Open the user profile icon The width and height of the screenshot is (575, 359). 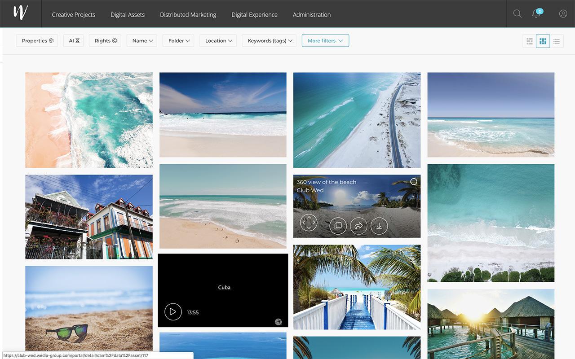pos(563,14)
